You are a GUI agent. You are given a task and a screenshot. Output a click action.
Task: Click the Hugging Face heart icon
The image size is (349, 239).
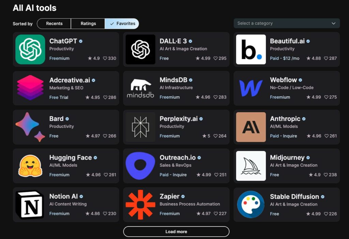point(106,175)
